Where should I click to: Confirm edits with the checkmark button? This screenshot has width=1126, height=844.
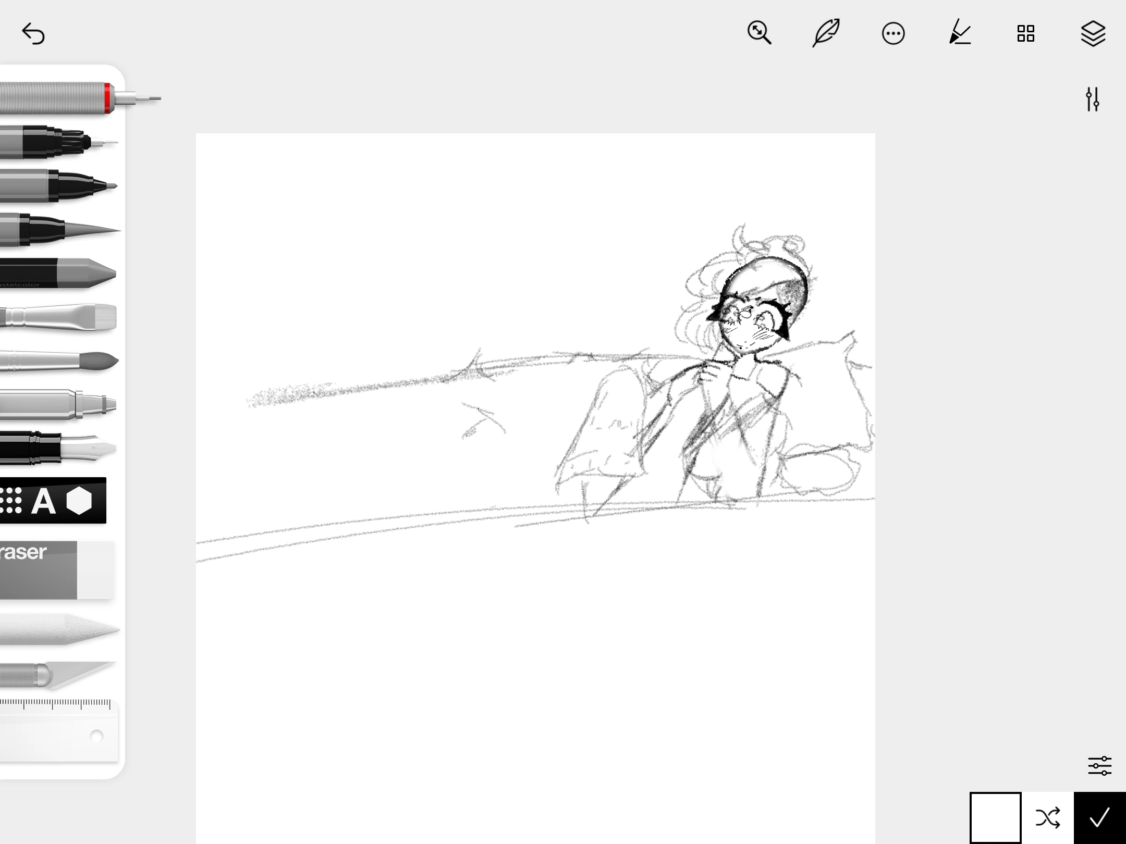click(x=1099, y=818)
